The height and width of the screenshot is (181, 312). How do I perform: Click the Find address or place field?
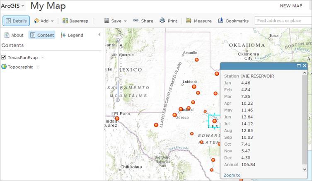(283, 21)
